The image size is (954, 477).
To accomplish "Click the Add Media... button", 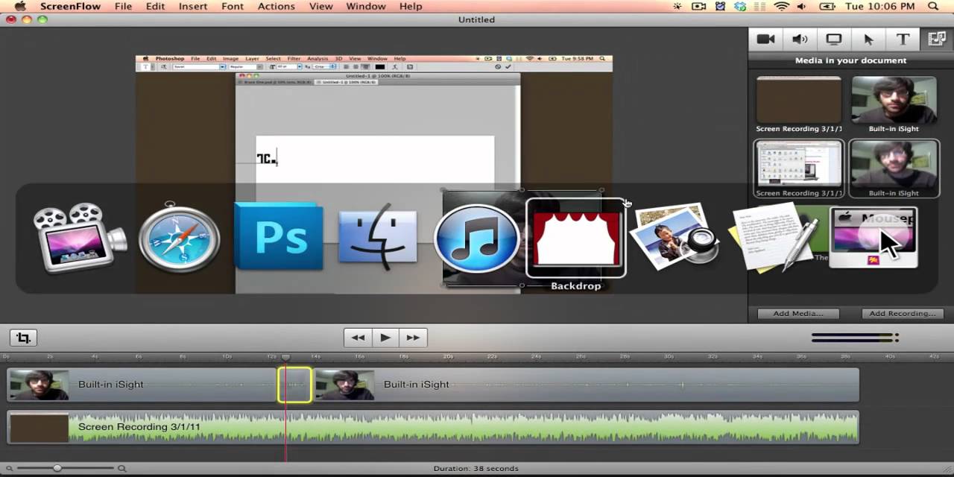I will pos(798,314).
